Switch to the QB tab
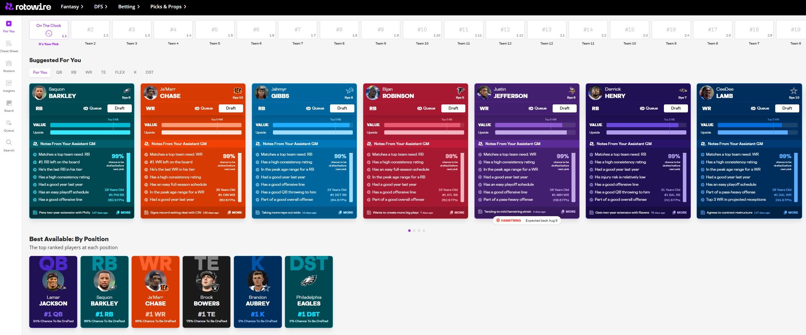The image size is (806, 335). 59,72
